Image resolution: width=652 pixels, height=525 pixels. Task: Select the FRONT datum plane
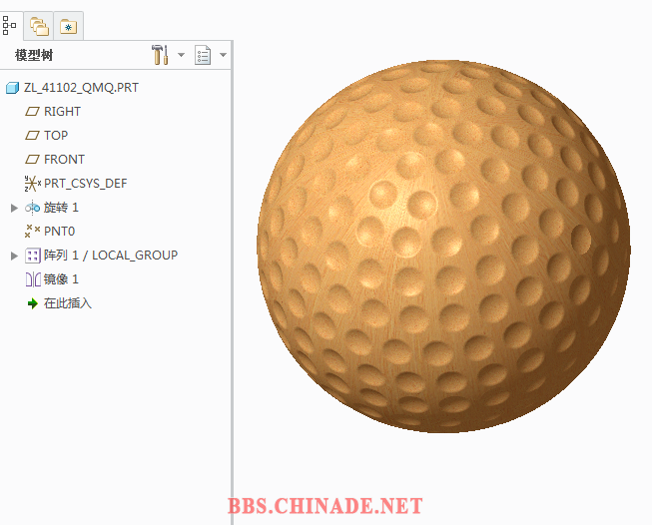(x=64, y=160)
